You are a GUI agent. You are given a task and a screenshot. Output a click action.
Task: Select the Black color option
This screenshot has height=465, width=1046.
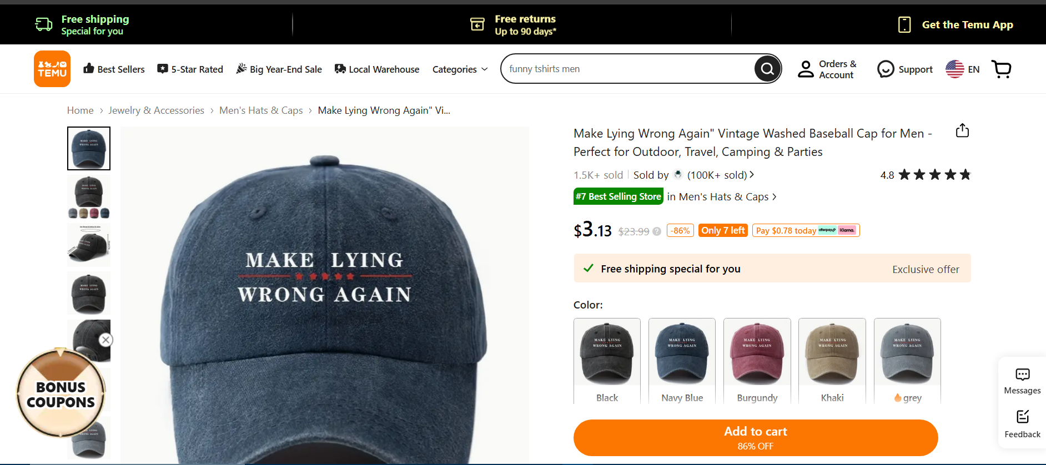(x=607, y=360)
